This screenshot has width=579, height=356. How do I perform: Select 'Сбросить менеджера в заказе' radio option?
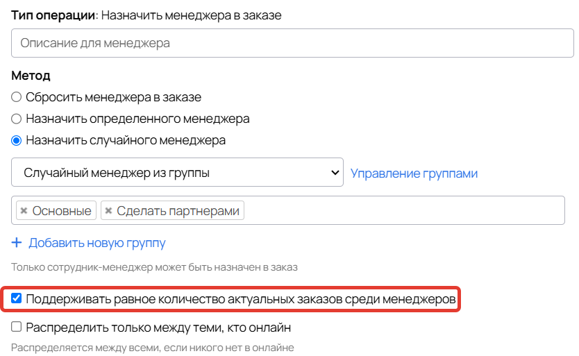16,97
